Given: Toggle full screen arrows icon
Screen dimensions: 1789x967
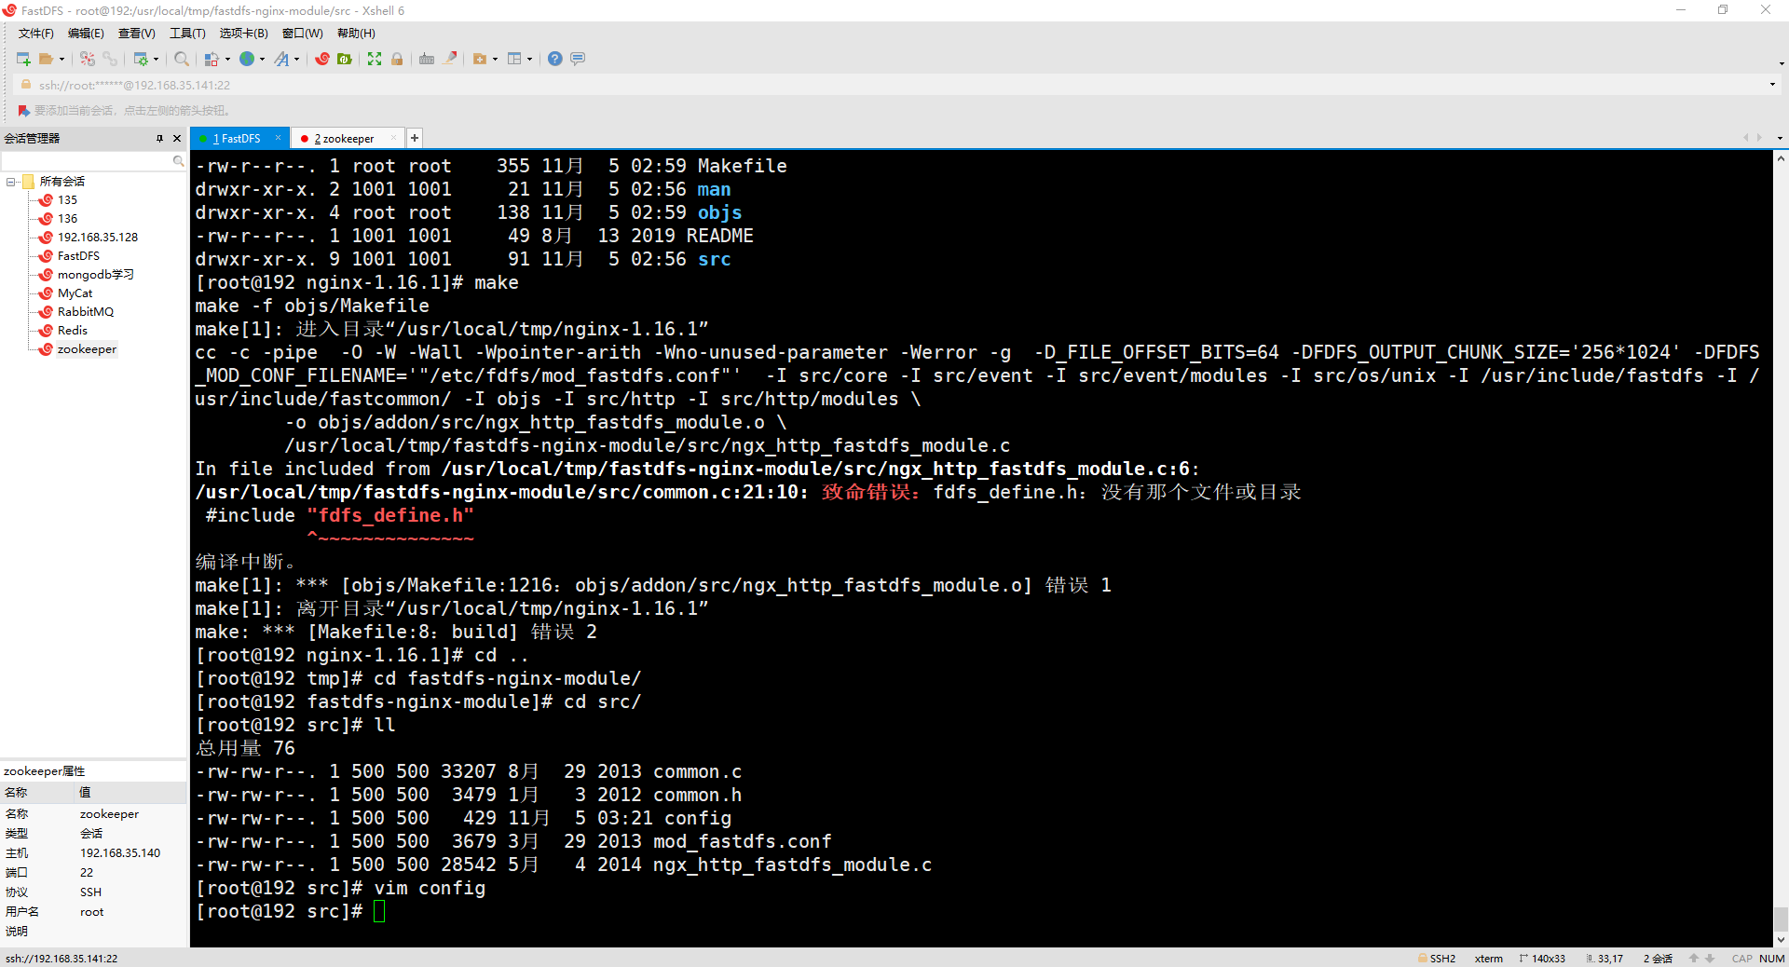Looking at the screenshot, I should click(375, 59).
